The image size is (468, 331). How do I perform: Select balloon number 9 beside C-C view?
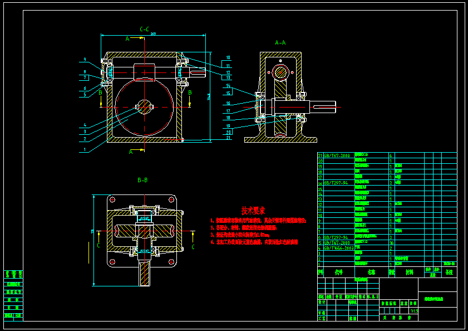point(85,60)
